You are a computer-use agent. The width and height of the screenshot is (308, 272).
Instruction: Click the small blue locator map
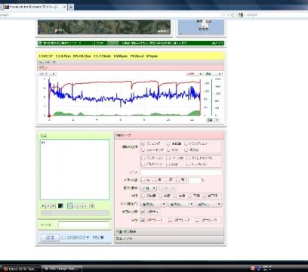[202, 27]
